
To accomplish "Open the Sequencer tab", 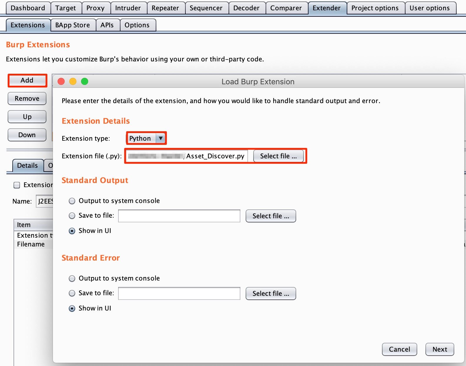I will 206,8.
